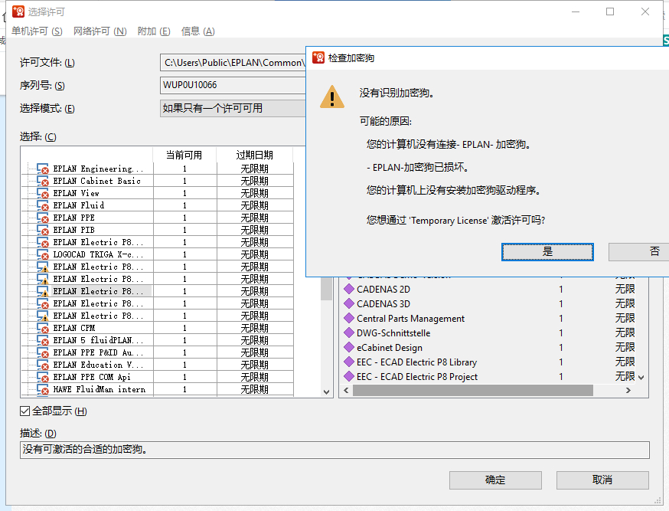This screenshot has height=511, width=669.
Task: Select the Central Parts Management diamond icon
Action: coord(349,318)
